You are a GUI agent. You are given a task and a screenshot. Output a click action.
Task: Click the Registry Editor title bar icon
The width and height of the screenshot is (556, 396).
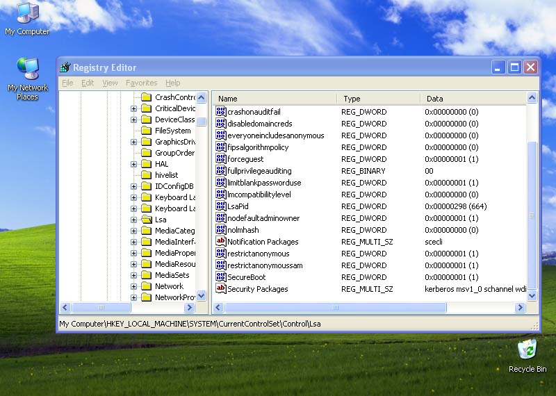(65, 67)
